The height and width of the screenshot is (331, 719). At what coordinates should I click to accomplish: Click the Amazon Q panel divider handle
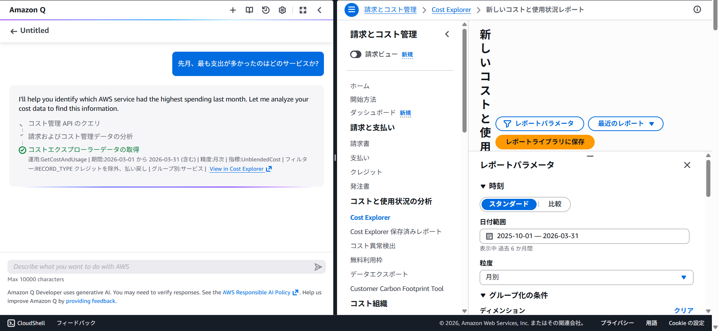click(x=335, y=158)
